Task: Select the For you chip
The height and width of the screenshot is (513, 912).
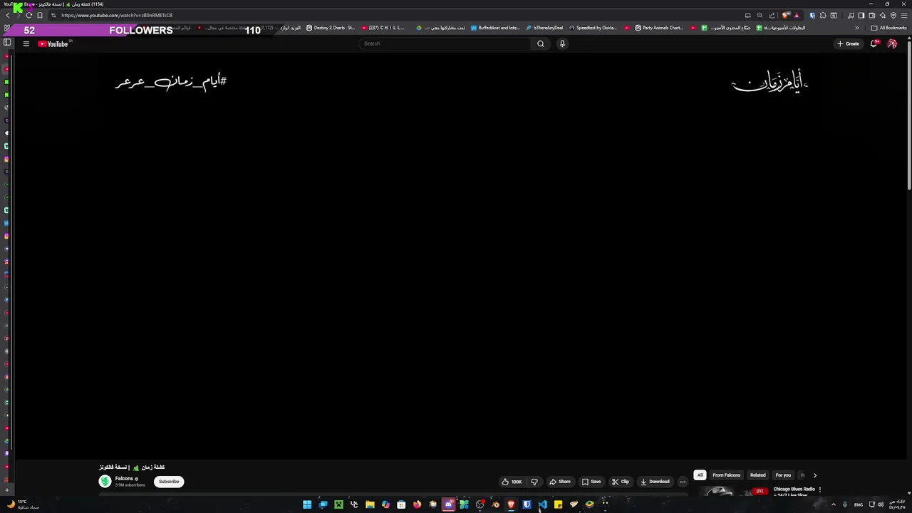Action: tap(783, 475)
